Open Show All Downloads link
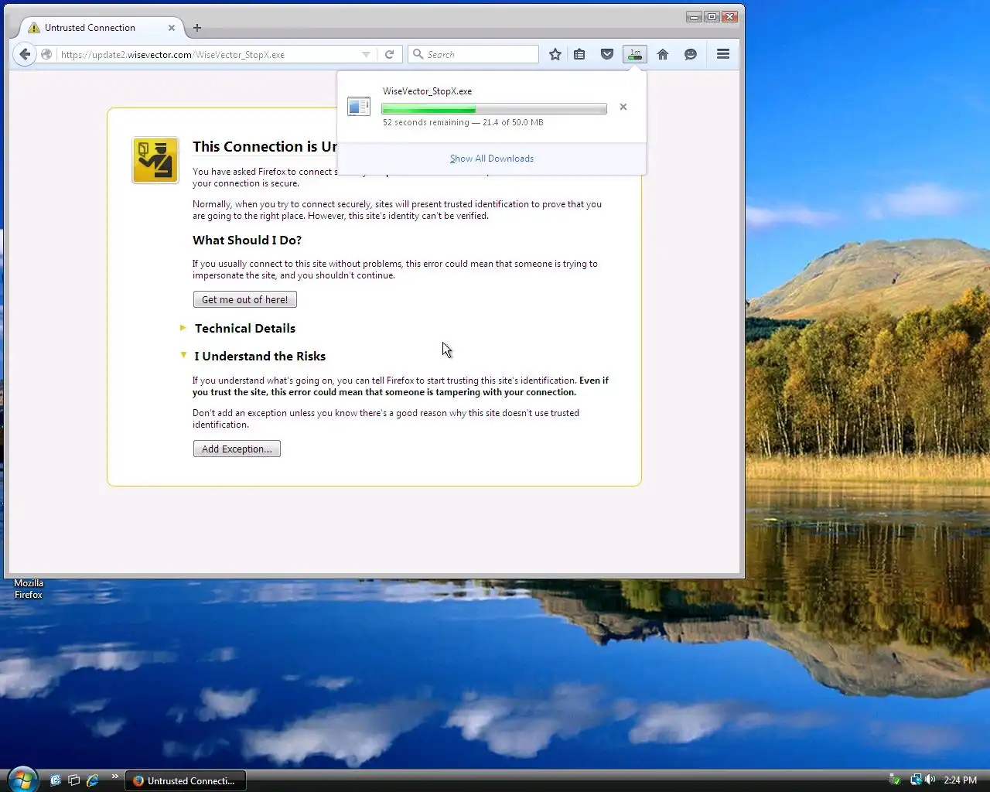The image size is (990, 792). [492, 159]
